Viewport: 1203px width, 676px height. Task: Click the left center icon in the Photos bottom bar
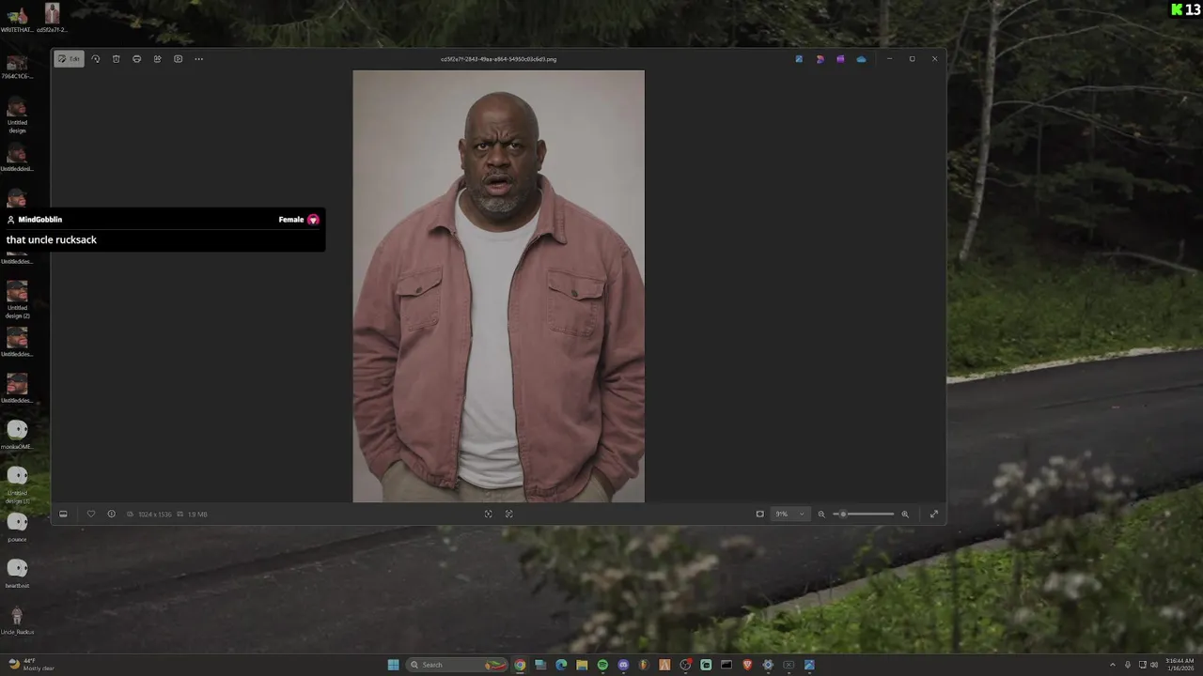tap(488, 514)
